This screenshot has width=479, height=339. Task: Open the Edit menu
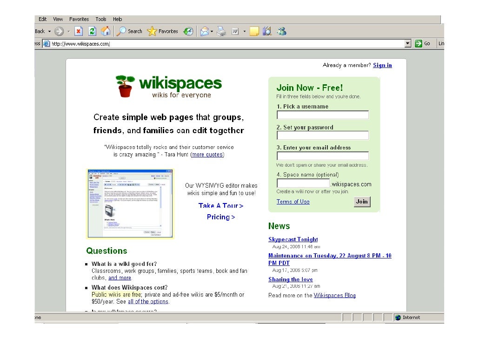(x=42, y=19)
